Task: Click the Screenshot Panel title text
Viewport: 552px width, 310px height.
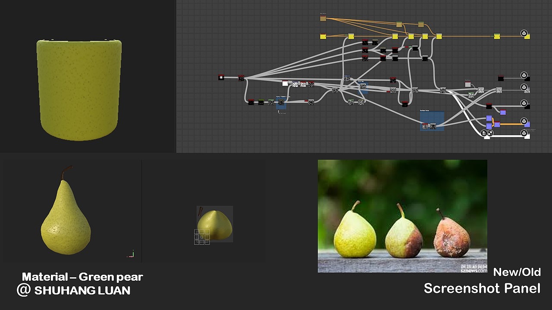Action: [482, 288]
